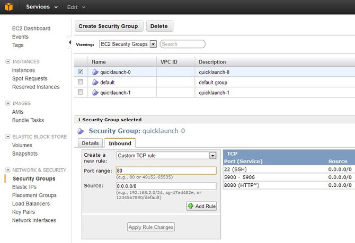Select the Inbound tab

[120, 143]
